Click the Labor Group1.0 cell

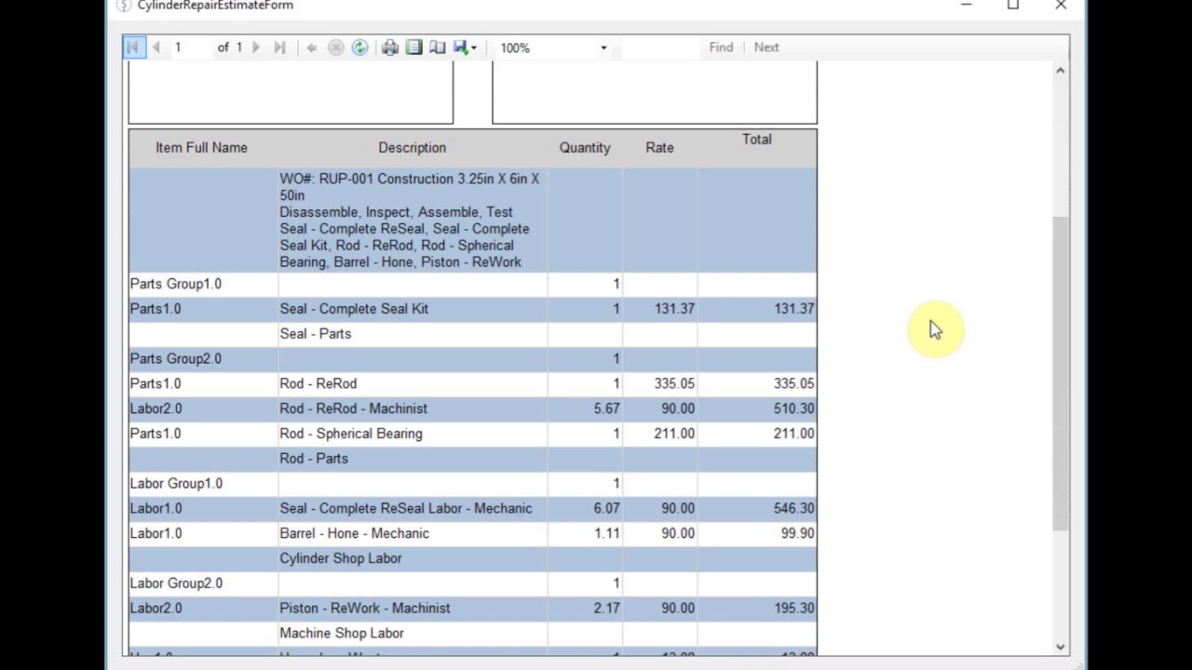click(x=176, y=484)
